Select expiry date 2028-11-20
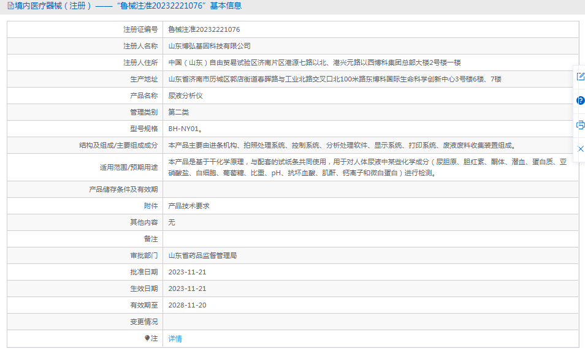Viewport: 585px width, 351px height. (x=187, y=305)
